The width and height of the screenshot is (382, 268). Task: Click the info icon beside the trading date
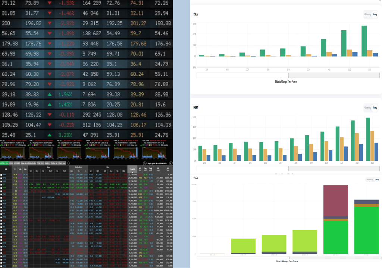click(170, 163)
